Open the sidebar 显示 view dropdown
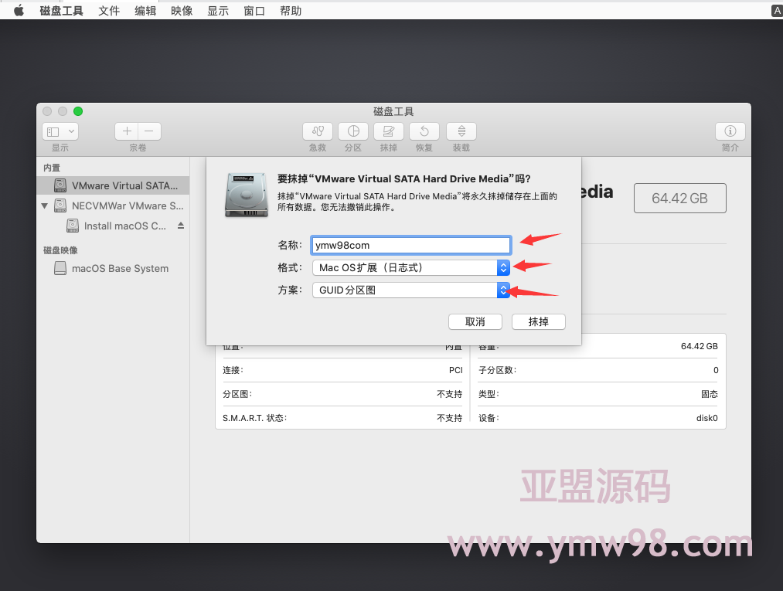Viewport: 783px width, 591px height. [60, 131]
